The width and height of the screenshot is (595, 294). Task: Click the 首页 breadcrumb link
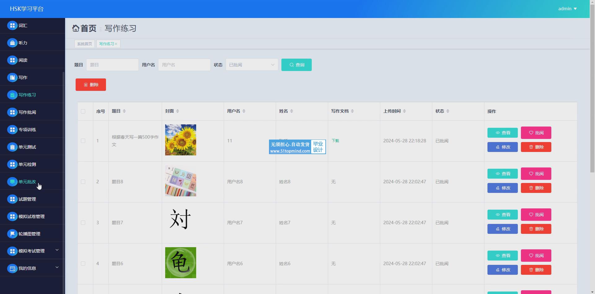(89, 28)
